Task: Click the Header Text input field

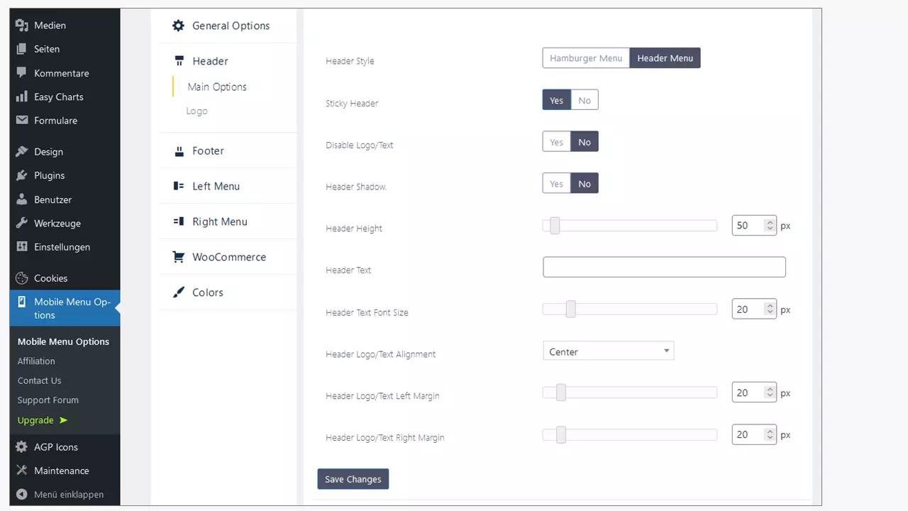Action: pyautogui.click(x=664, y=267)
